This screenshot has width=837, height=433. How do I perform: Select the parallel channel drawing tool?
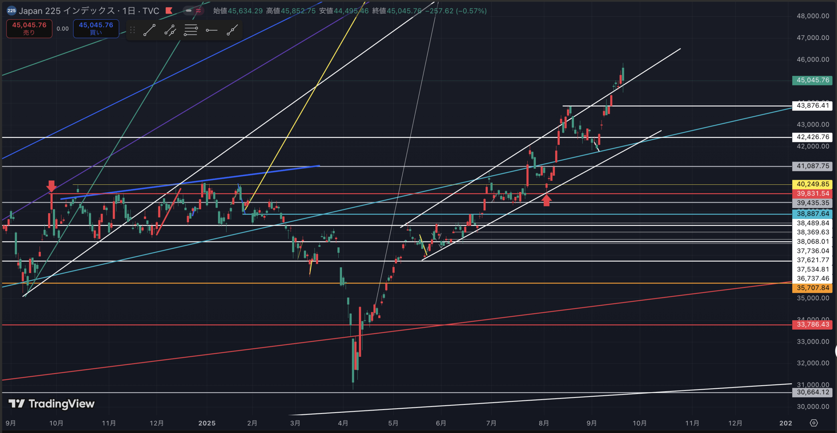[170, 30]
